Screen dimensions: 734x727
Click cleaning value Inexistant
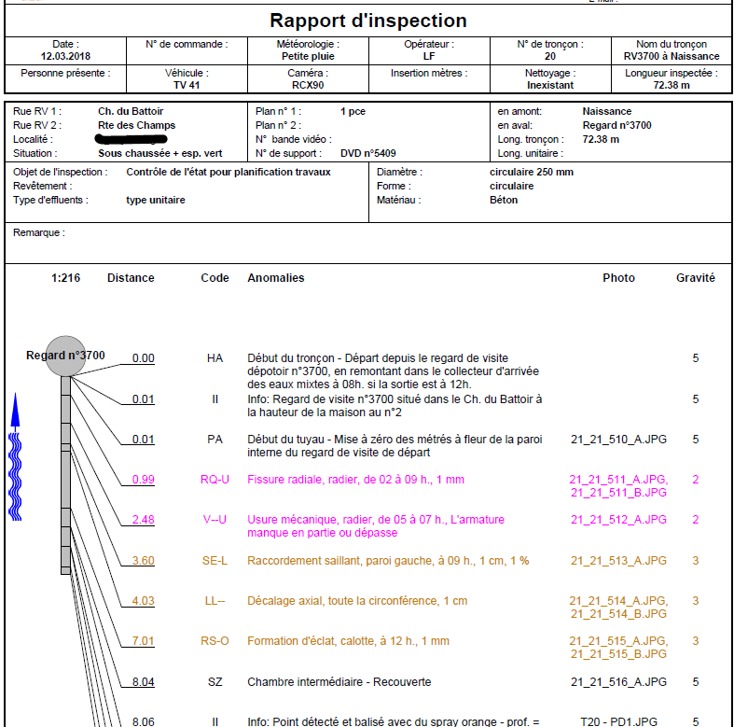pos(550,85)
